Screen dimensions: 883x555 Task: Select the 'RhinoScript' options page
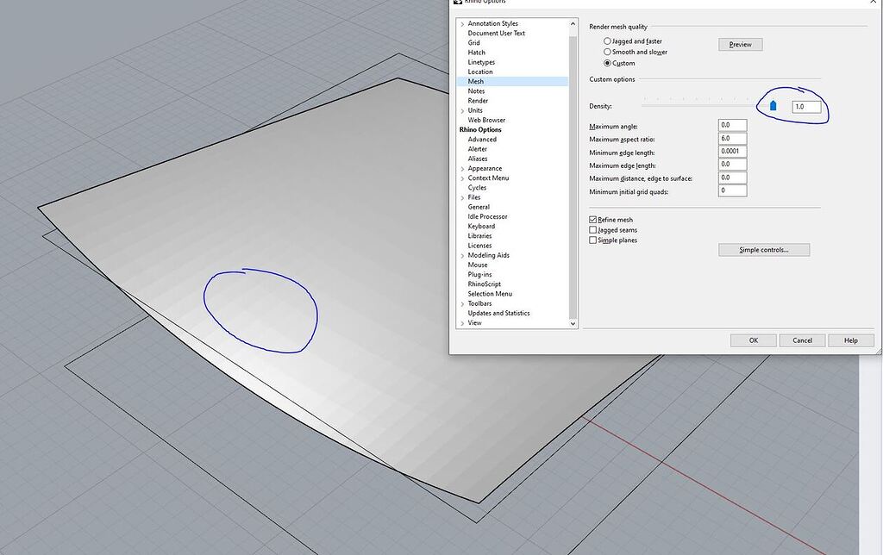[x=485, y=284]
